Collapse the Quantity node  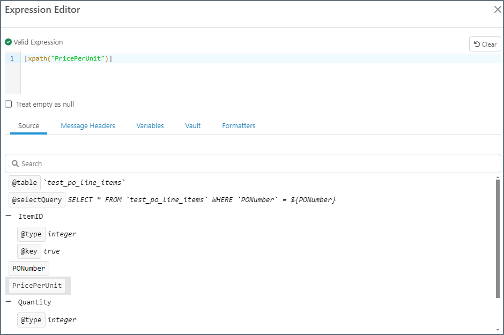point(9,302)
